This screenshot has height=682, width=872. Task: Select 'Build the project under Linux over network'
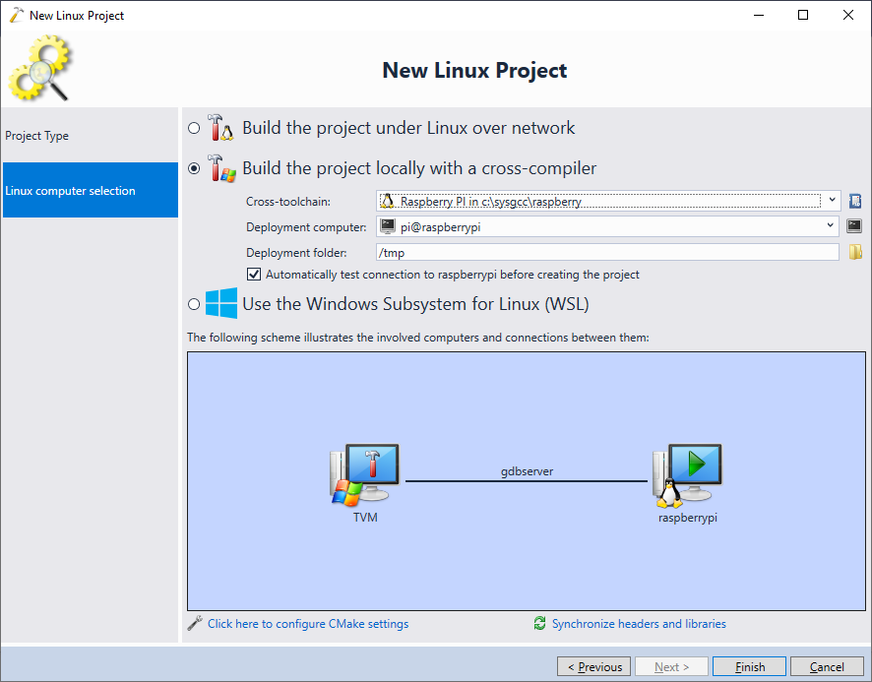coord(194,129)
